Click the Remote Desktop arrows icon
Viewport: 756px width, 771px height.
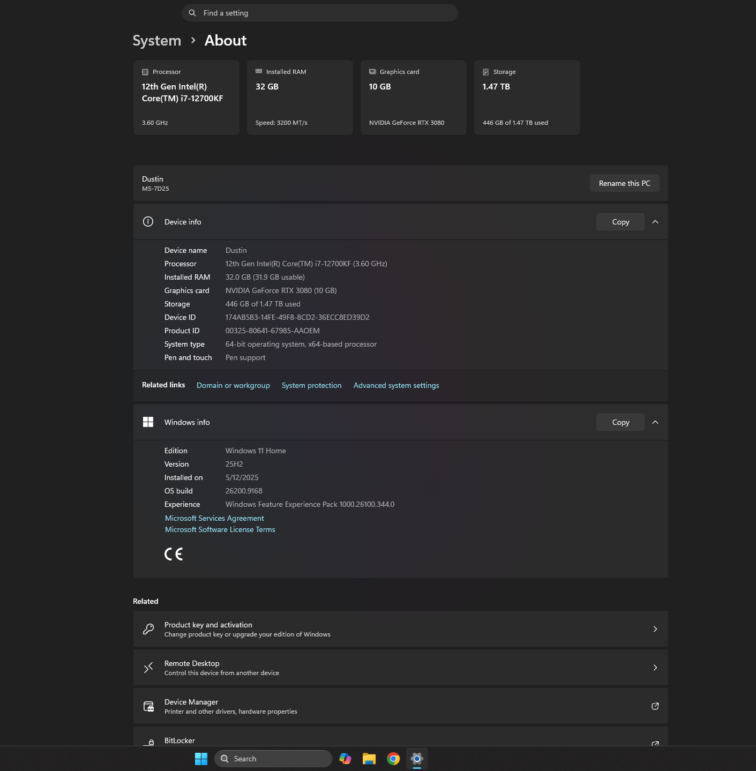tap(148, 668)
